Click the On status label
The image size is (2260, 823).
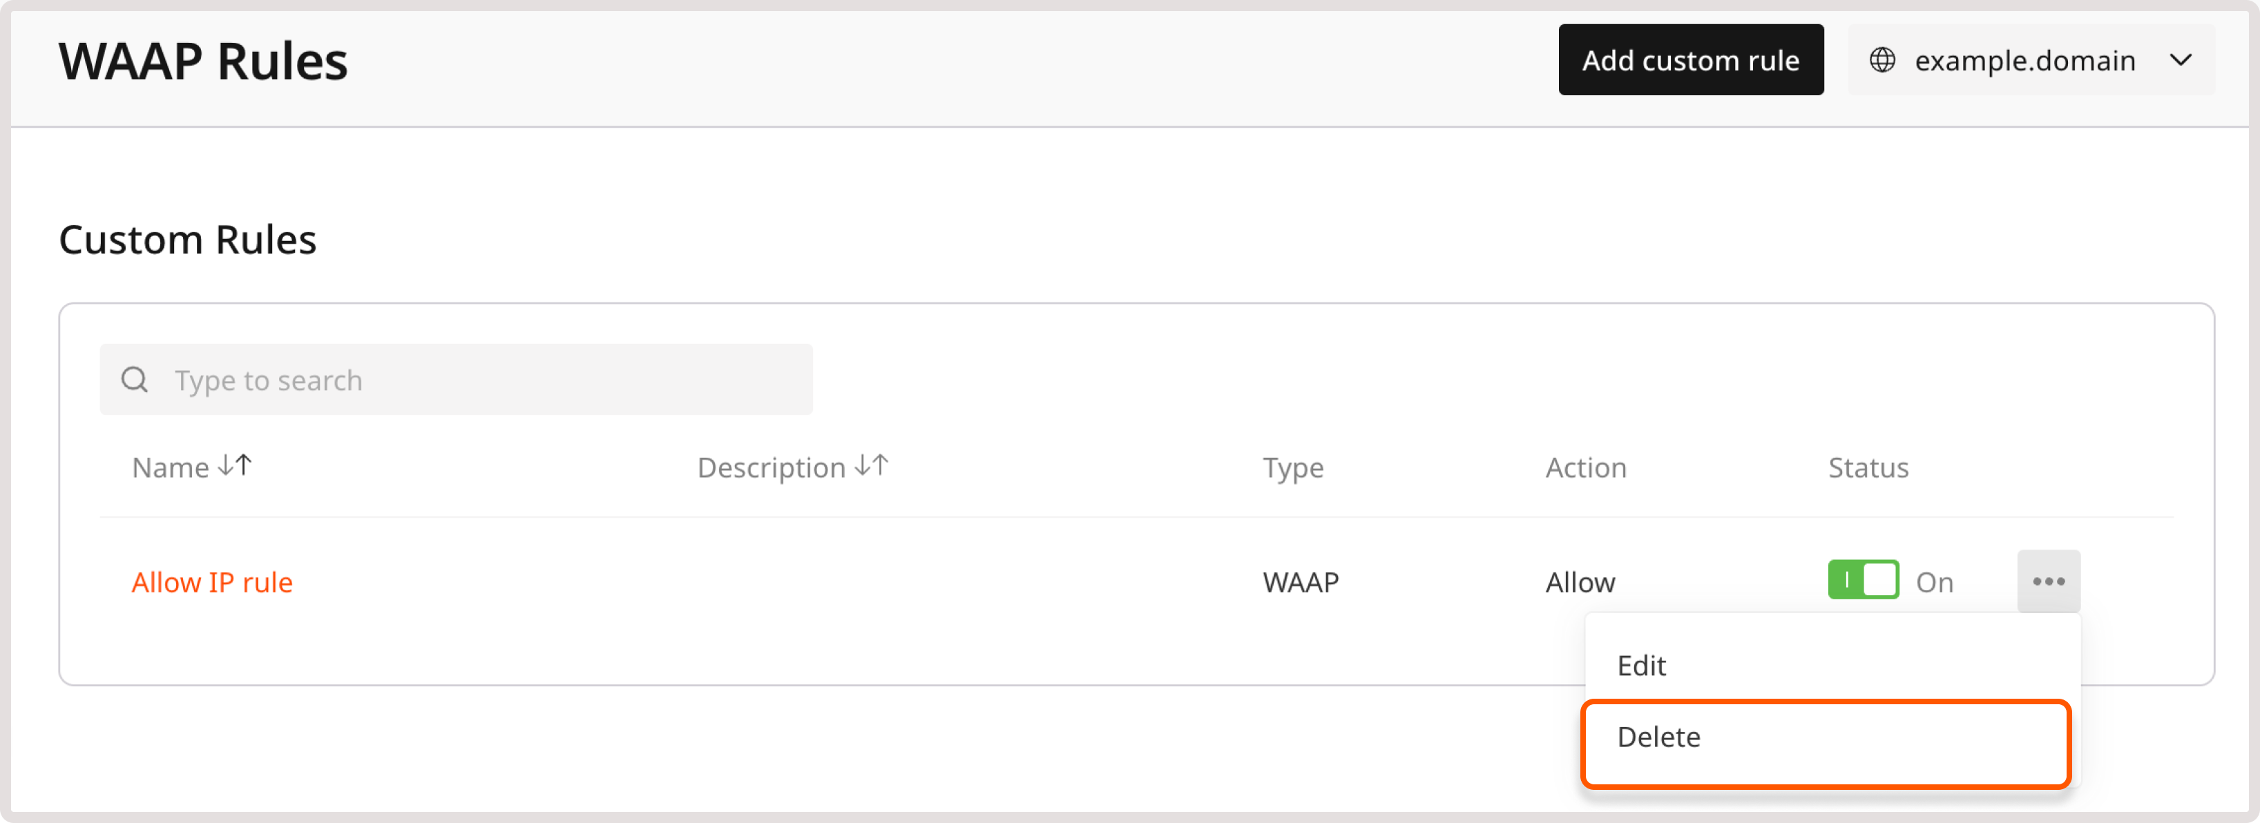(1933, 582)
